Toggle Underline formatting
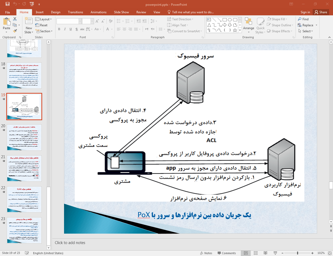Image resolution: width=333 pixels, height=256 pixels. [x=71, y=29]
